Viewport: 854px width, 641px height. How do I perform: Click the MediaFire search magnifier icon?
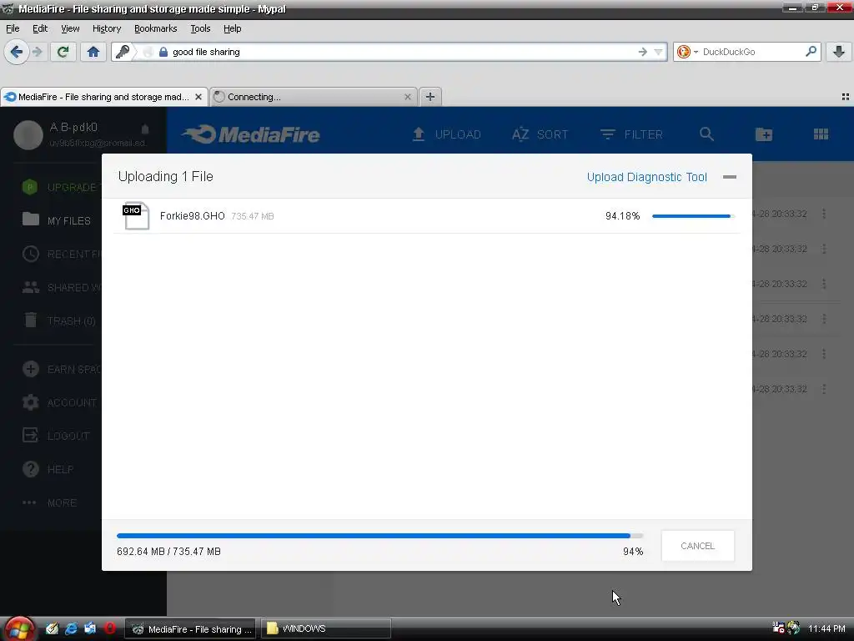click(x=706, y=134)
